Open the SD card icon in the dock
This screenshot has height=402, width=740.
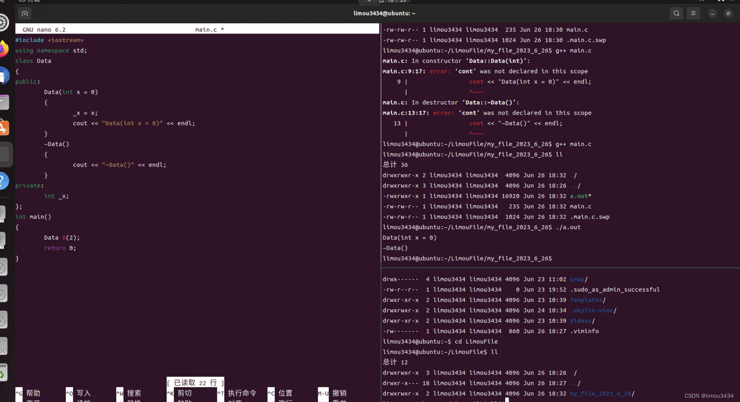(3, 346)
